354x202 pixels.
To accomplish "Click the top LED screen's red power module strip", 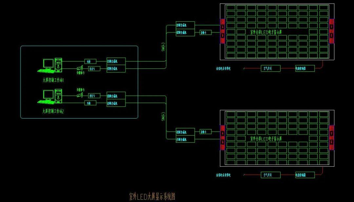I will tap(222, 31).
